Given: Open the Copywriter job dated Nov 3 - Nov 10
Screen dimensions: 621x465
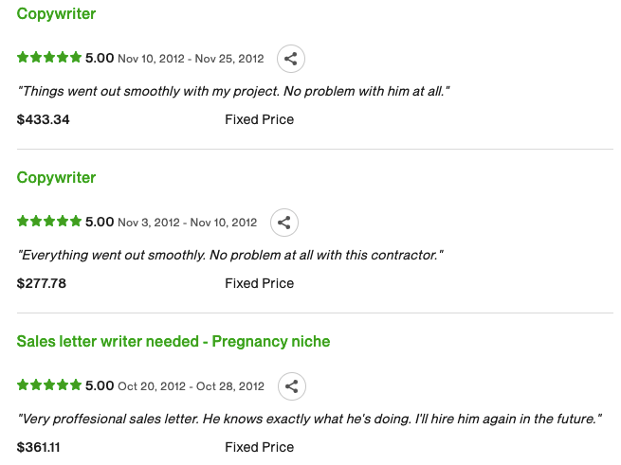Looking at the screenshot, I should (56, 178).
